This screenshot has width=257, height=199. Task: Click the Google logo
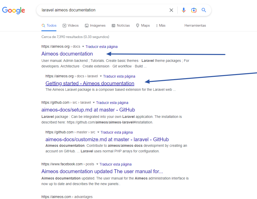pos(13,10)
